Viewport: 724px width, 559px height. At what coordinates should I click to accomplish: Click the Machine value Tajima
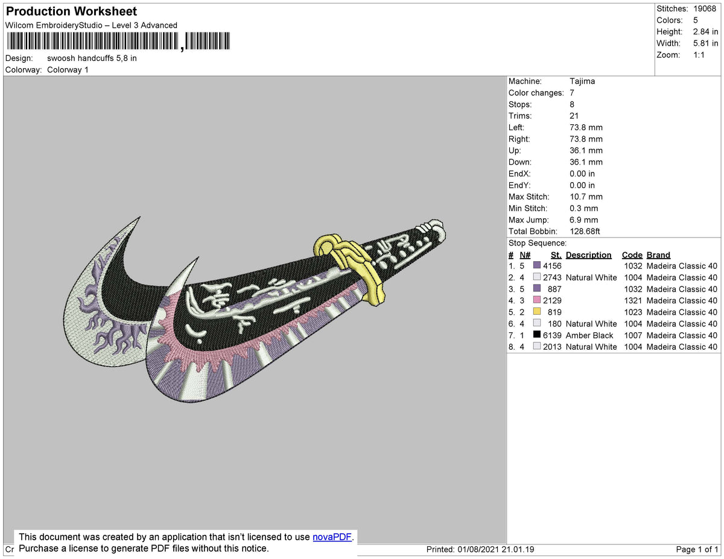click(582, 81)
